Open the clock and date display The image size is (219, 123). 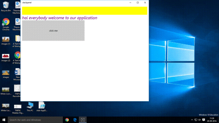pyautogui.click(x=212, y=120)
